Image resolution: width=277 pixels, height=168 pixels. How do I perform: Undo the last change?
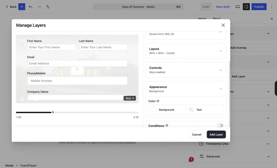pos(30,7)
